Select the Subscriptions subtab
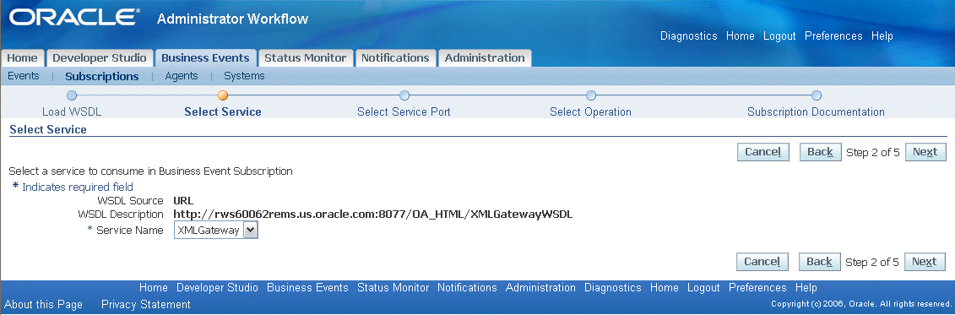The image size is (955, 315). click(101, 76)
